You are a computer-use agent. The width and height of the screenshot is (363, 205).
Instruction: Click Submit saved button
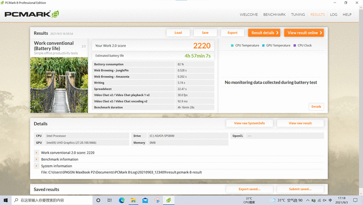[x=300, y=189]
